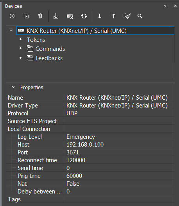This screenshot has height=206, width=179.
Task: Edit the Delay between value
Action: click(x=120, y=192)
